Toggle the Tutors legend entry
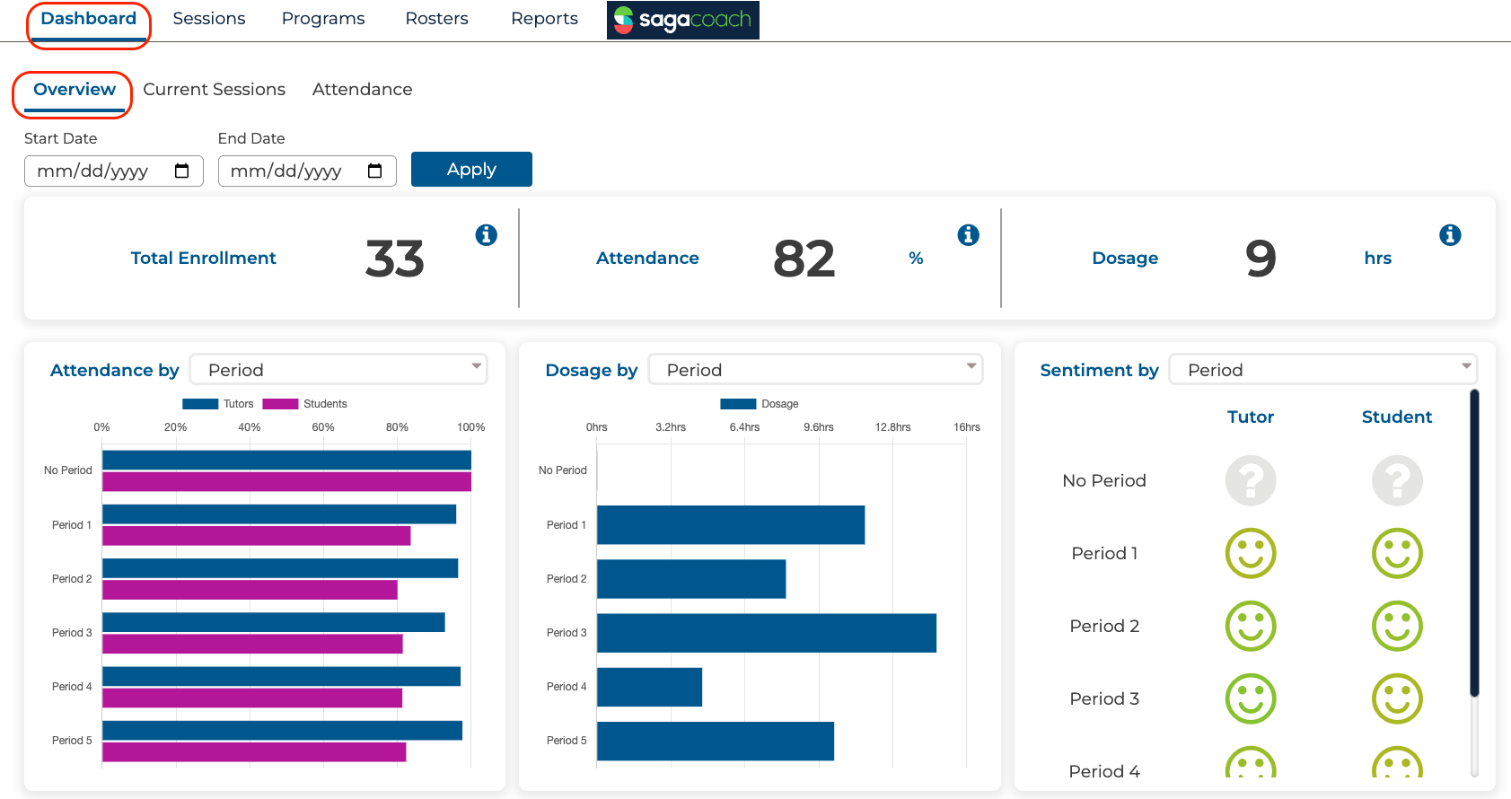Image resolution: width=1511 pixels, height=799 pixels. click(x=218, y=404)
